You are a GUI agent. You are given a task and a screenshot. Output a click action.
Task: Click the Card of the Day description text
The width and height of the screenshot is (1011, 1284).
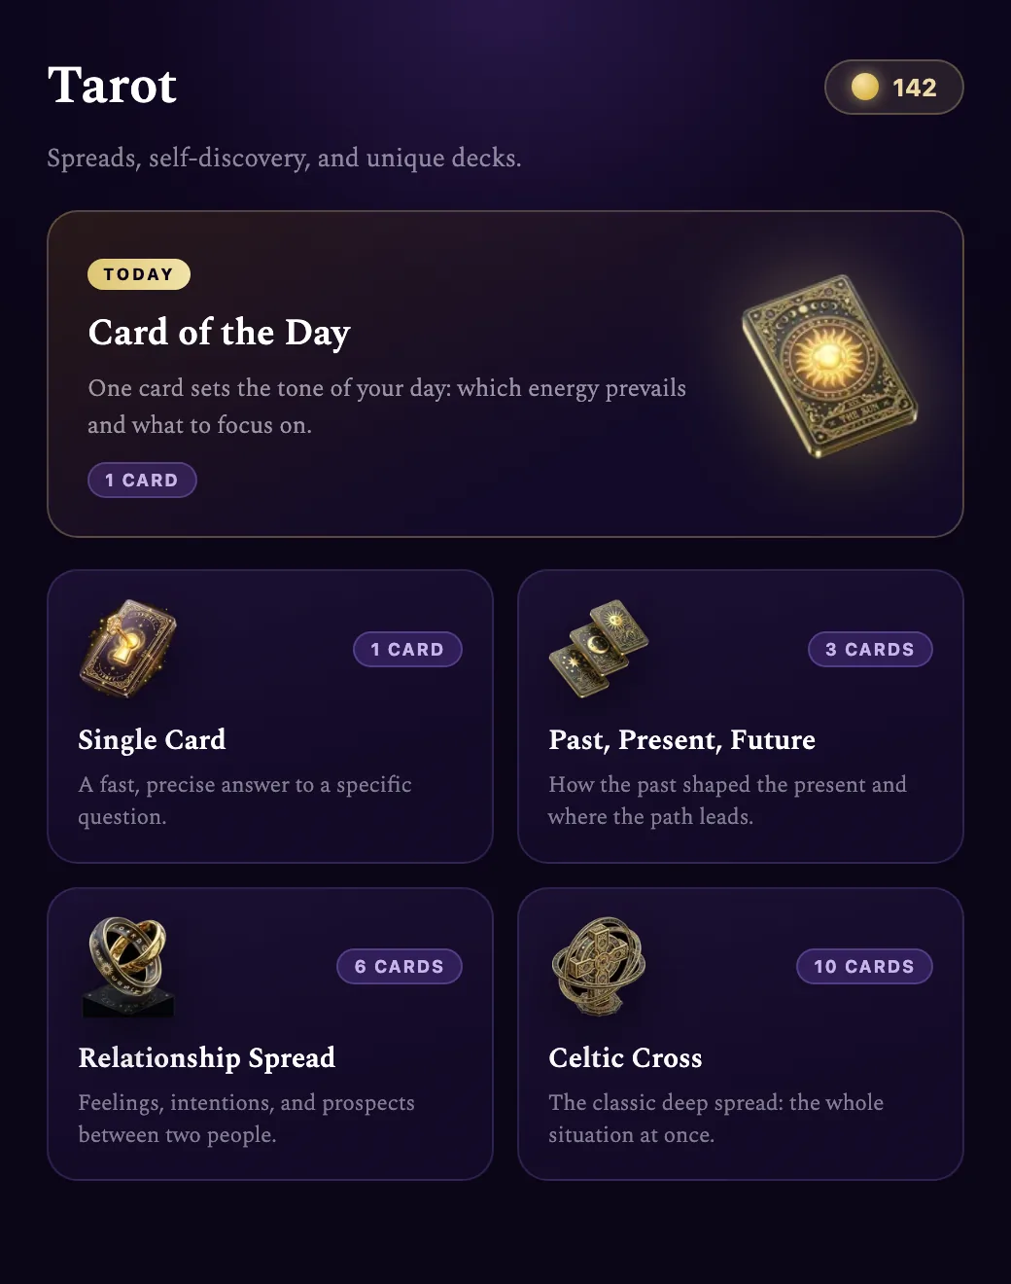(x=387, y=406)
